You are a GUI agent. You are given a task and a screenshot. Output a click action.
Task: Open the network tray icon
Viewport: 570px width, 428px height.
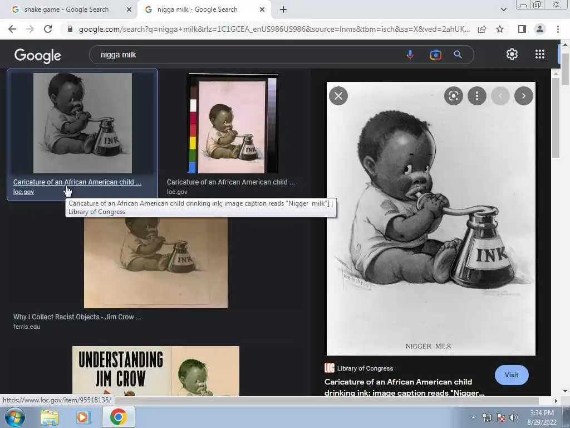click(x=487, y=418)
